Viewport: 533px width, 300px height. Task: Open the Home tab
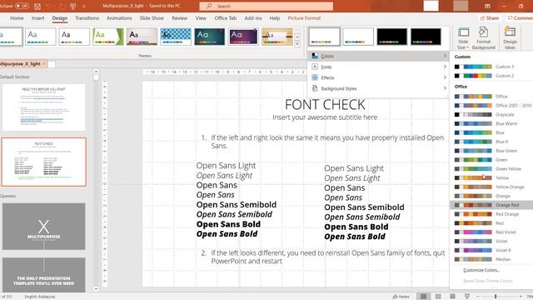pos(17,18)
